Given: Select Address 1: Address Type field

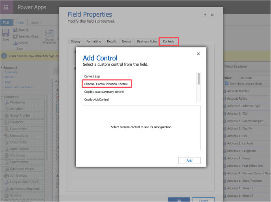Looking at the screenshot, I should (244, 106).
